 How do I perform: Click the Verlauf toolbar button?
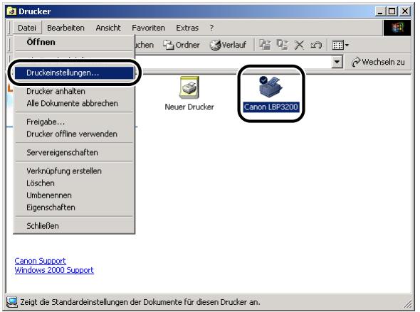pos(228,45)
